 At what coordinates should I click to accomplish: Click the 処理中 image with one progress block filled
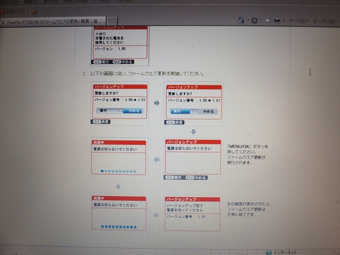[118, 157]
